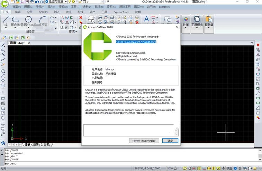The height and width of the screenshot is (171, 262).
Task: Select the Line (线) draw tool
Action: coord(6,20)
